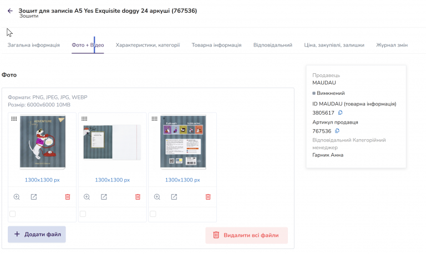The height and width of the screenshot is (254, 426).
Task: Open first photo in new window
Action: coord(34,197)
